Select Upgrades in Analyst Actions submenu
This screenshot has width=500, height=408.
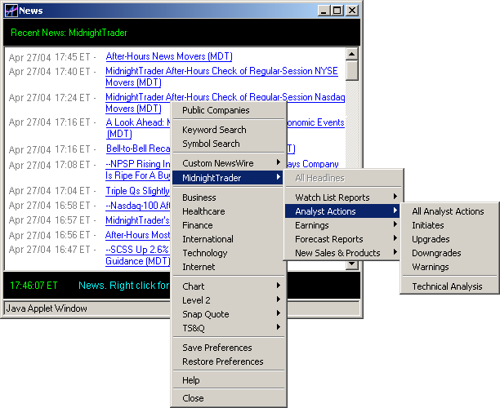pyautogui.click(x=431, y=239)
